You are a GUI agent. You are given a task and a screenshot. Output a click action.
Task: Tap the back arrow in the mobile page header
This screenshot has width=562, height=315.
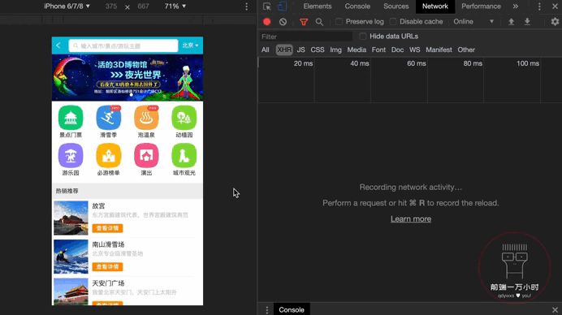(x=58, y=45)
